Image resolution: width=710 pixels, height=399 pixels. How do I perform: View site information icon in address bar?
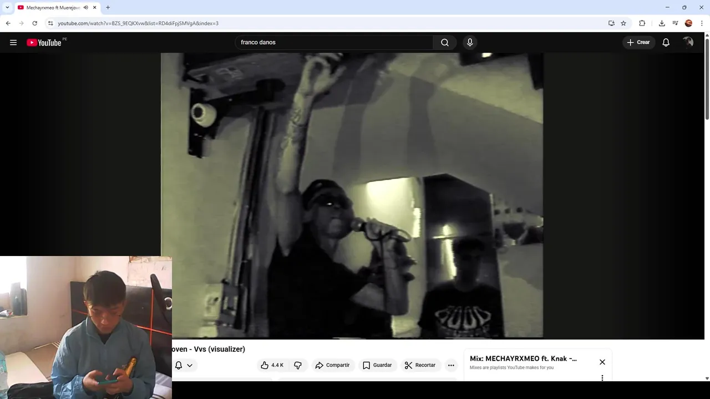point(50,23)
